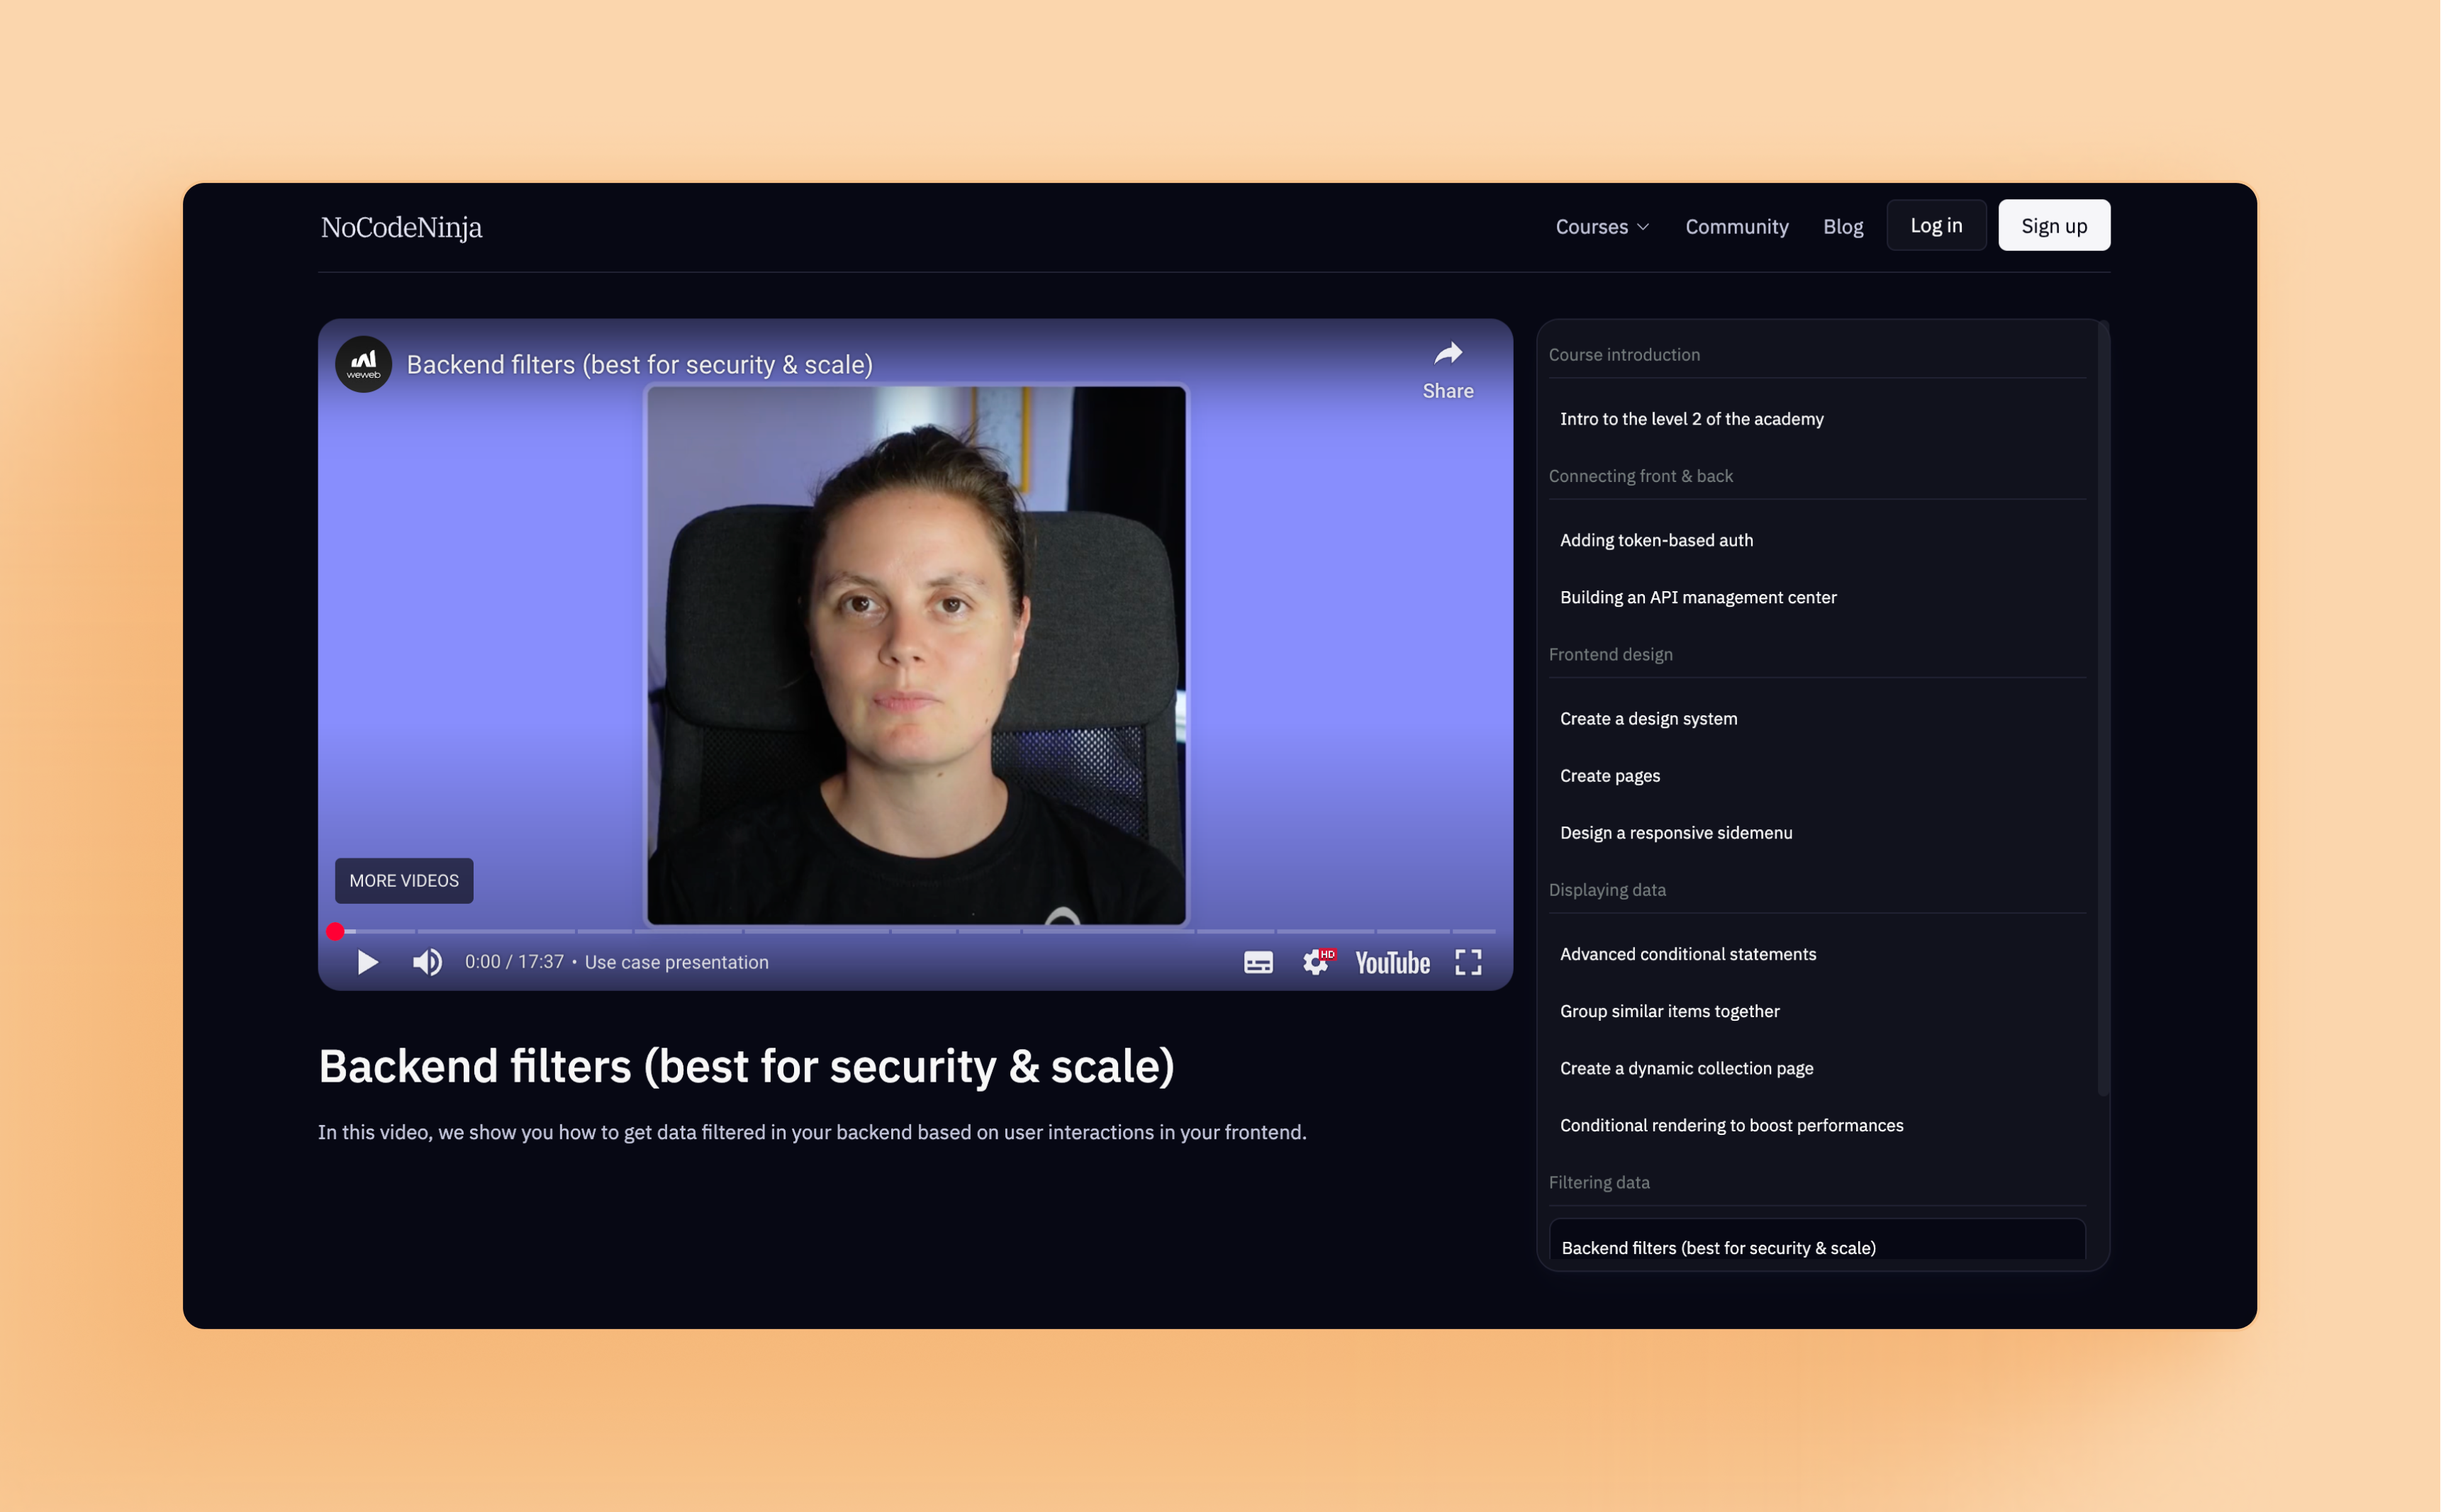Click the video progress bar scrubber
This screenshot has width=2441, height=1512.
[x=335, y=931]
